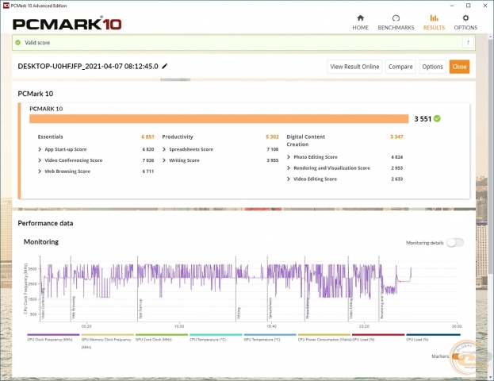This screenshot has width=494, height=381.
Task: Click the pencil icon to rename result
Action: pyautogui.click(x=164, y=66)
